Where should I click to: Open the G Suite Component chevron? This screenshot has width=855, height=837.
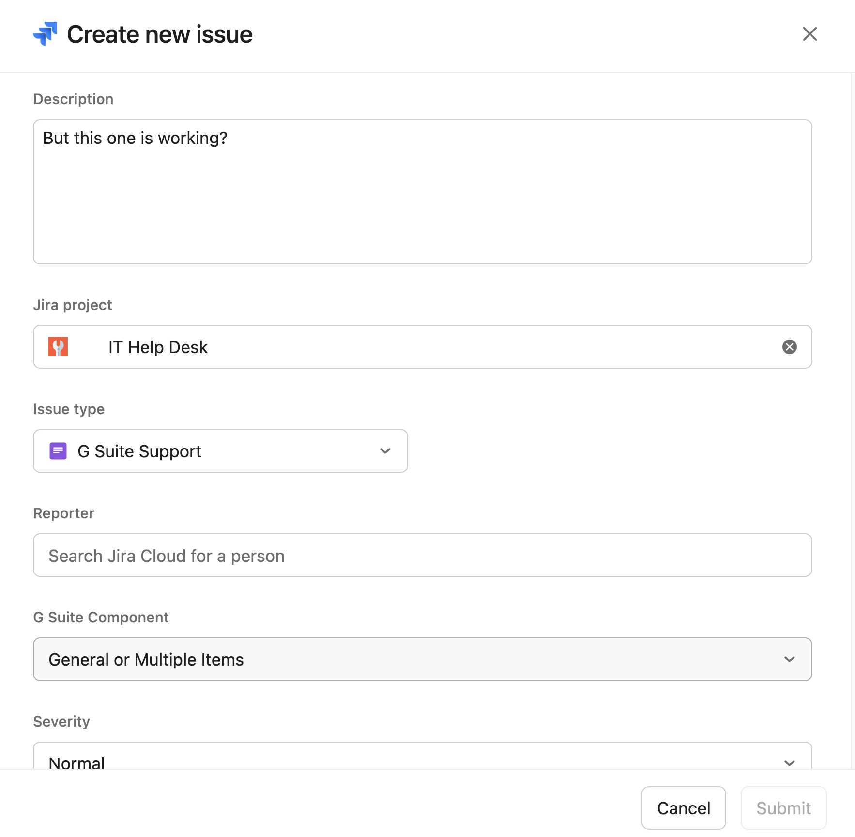tap(789, 659)
